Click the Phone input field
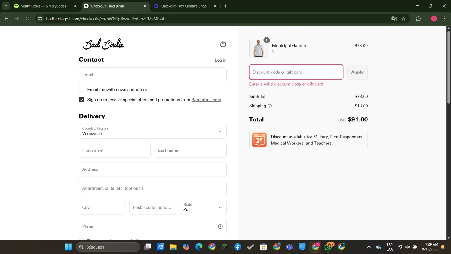This screenshot has height=254, width=451. pos(153,227)
